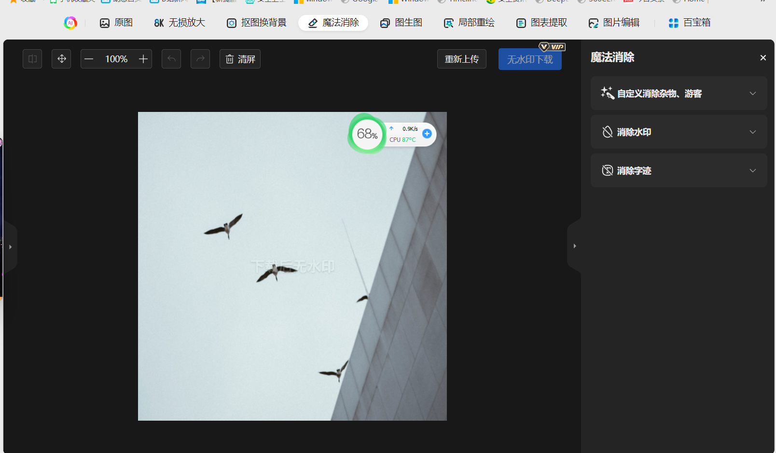Select the move/pan tool

(x=61, y=59)
